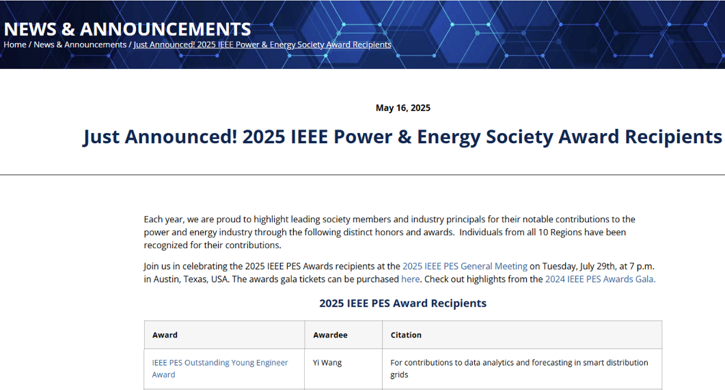
Task: Click the 'Join us in celebrating' sentence
Action: [399, 273]
